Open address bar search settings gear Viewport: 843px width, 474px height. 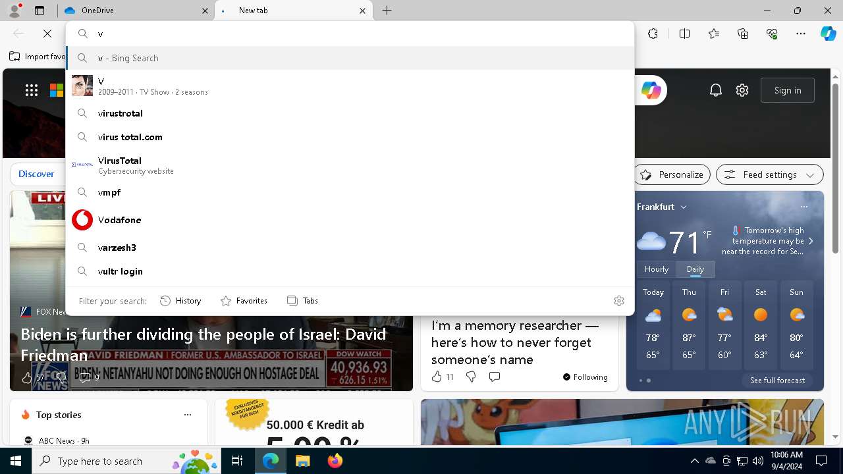pos(618,301)
